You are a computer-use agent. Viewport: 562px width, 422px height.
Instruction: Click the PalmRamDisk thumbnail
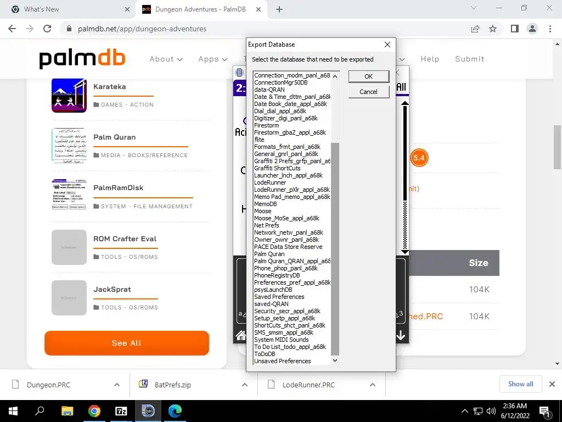click(x=69, y=194)
